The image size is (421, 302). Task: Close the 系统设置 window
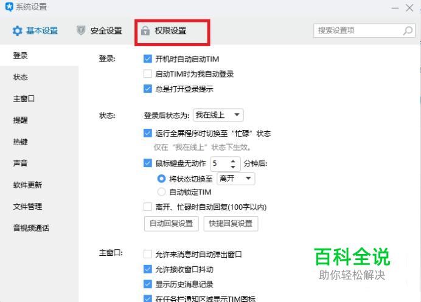coord(409,8)
